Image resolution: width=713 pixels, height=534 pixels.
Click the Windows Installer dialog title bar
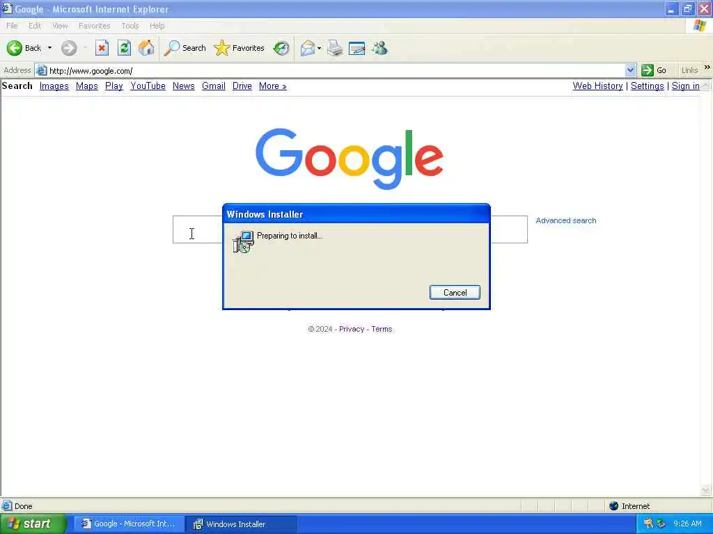click(356, 214)
